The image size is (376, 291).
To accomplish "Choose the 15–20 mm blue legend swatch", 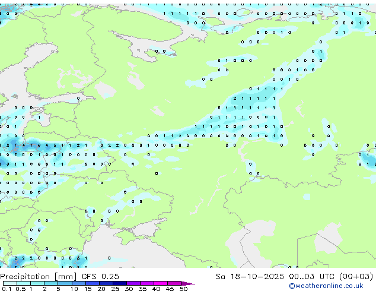I will 93,283.
